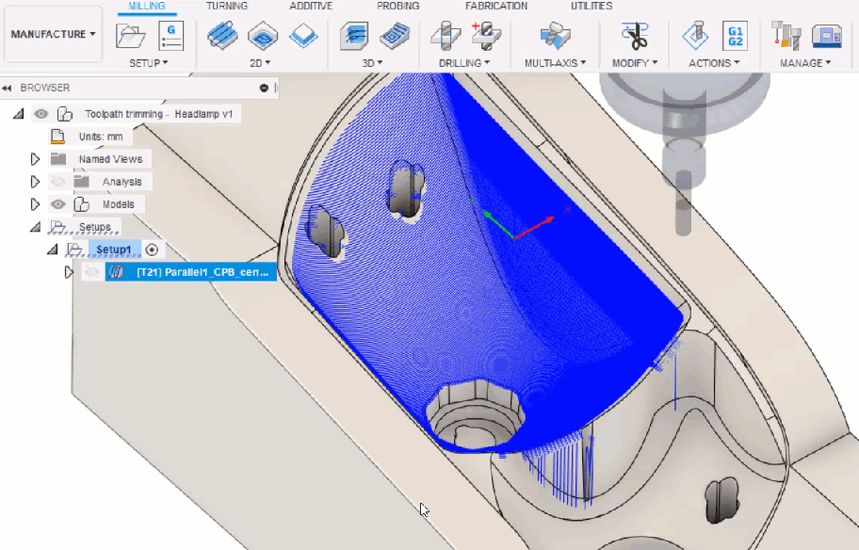Click the machine library icon
859x550 pixels.
pyautogui.click(x=825, y=37)
